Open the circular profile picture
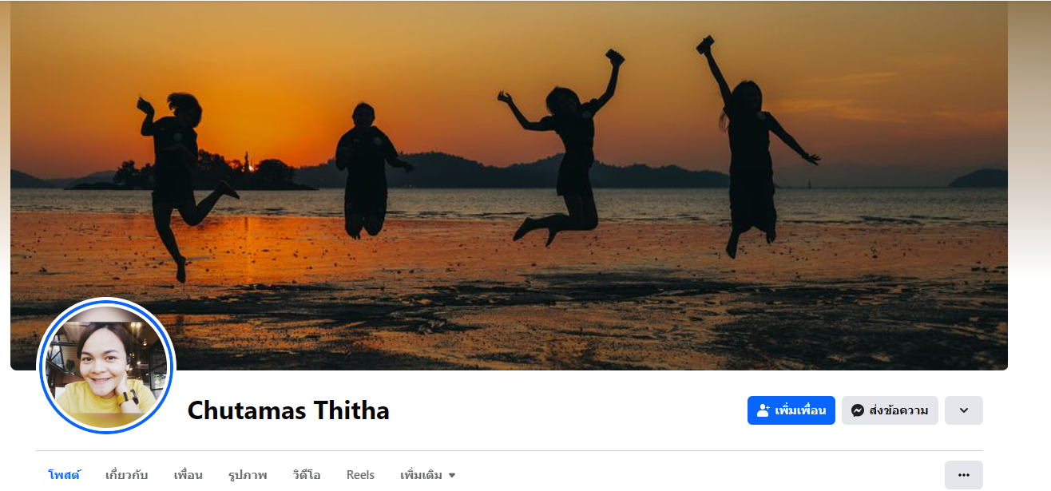The height and width of the screenshot is (491, 1051). [x=106, y=366]
